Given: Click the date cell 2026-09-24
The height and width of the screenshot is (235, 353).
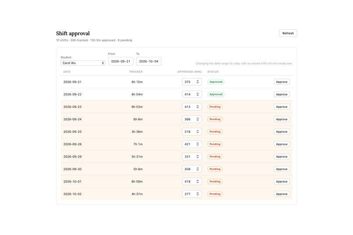Looking at the screenshot, I should [73, 119].
